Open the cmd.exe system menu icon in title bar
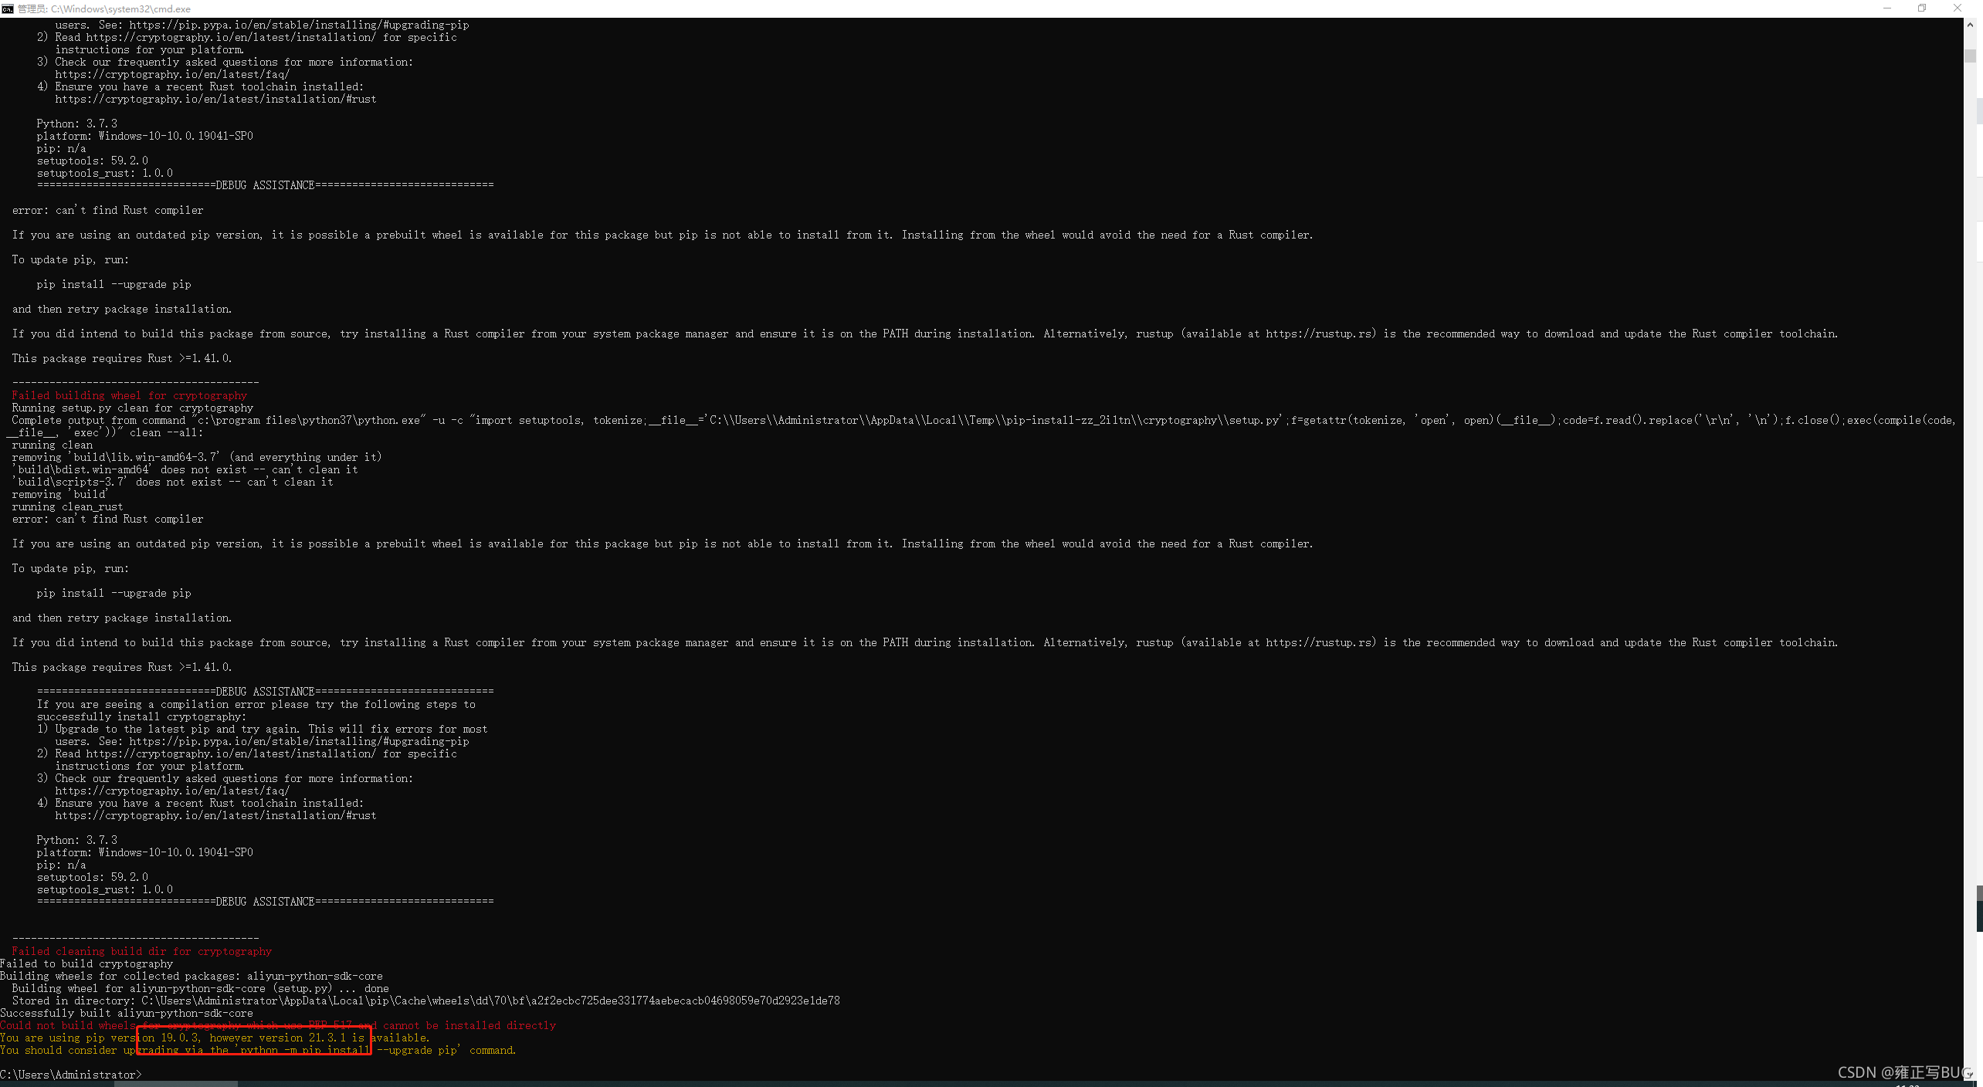1983x1087 pixels. tap(8, 8)
